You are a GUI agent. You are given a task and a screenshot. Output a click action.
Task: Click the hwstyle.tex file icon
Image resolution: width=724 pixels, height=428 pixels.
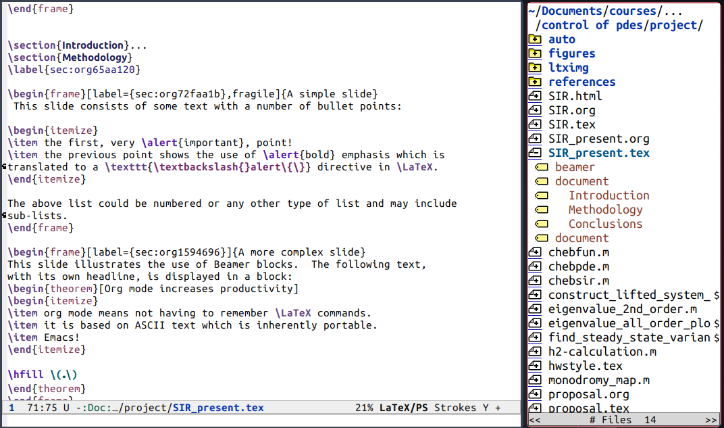[535, 366]
